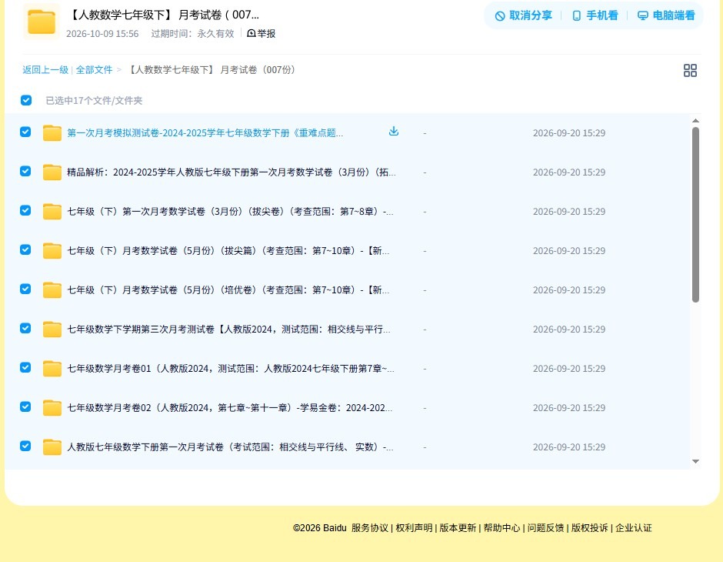Click folder icon for 第一次月考模拟测试卷 row
The width and height of the screenshot is (723, 562).
(x=52, y=133)
